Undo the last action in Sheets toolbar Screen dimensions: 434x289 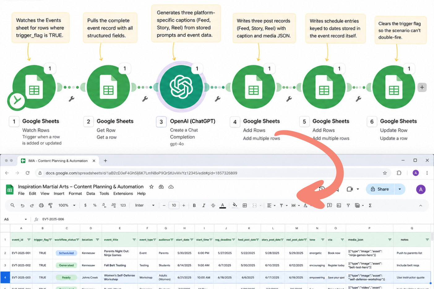point(23,205)
